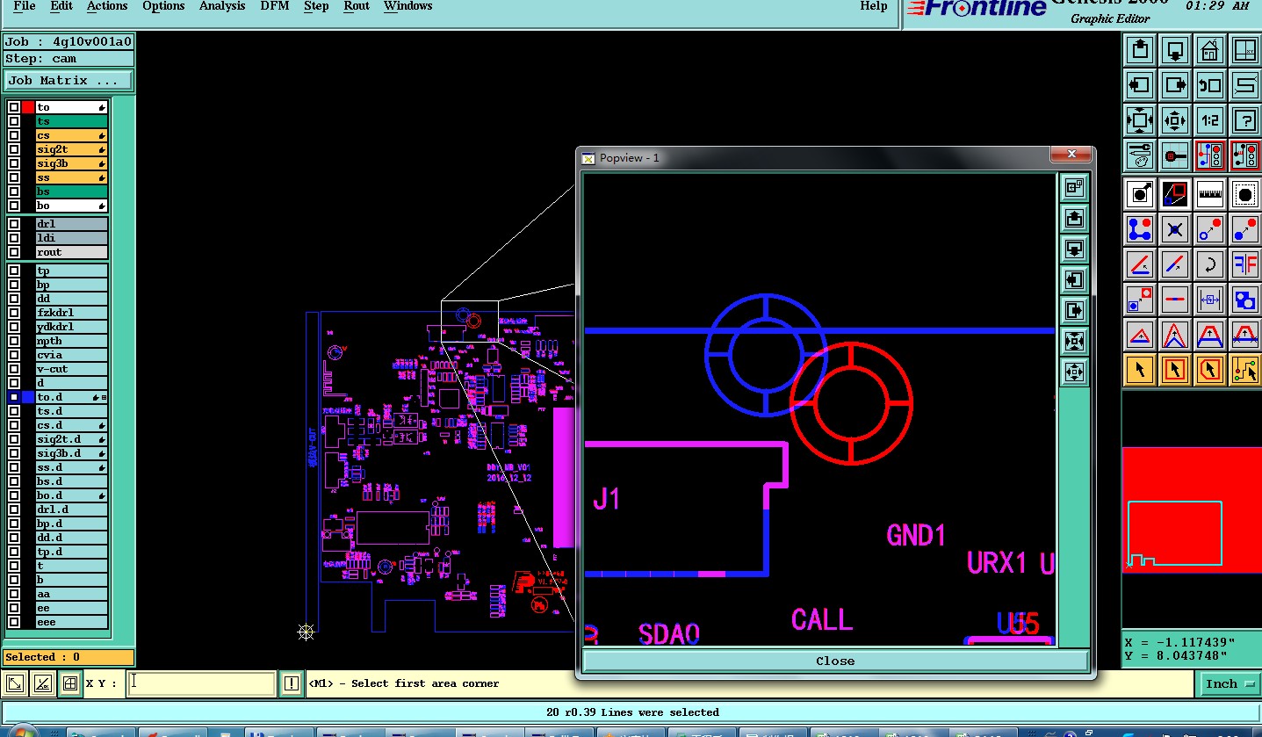Viewport: 1262px width, 737px height.
Task: Click the pan down arrow icon
Action: [1175, 49]
